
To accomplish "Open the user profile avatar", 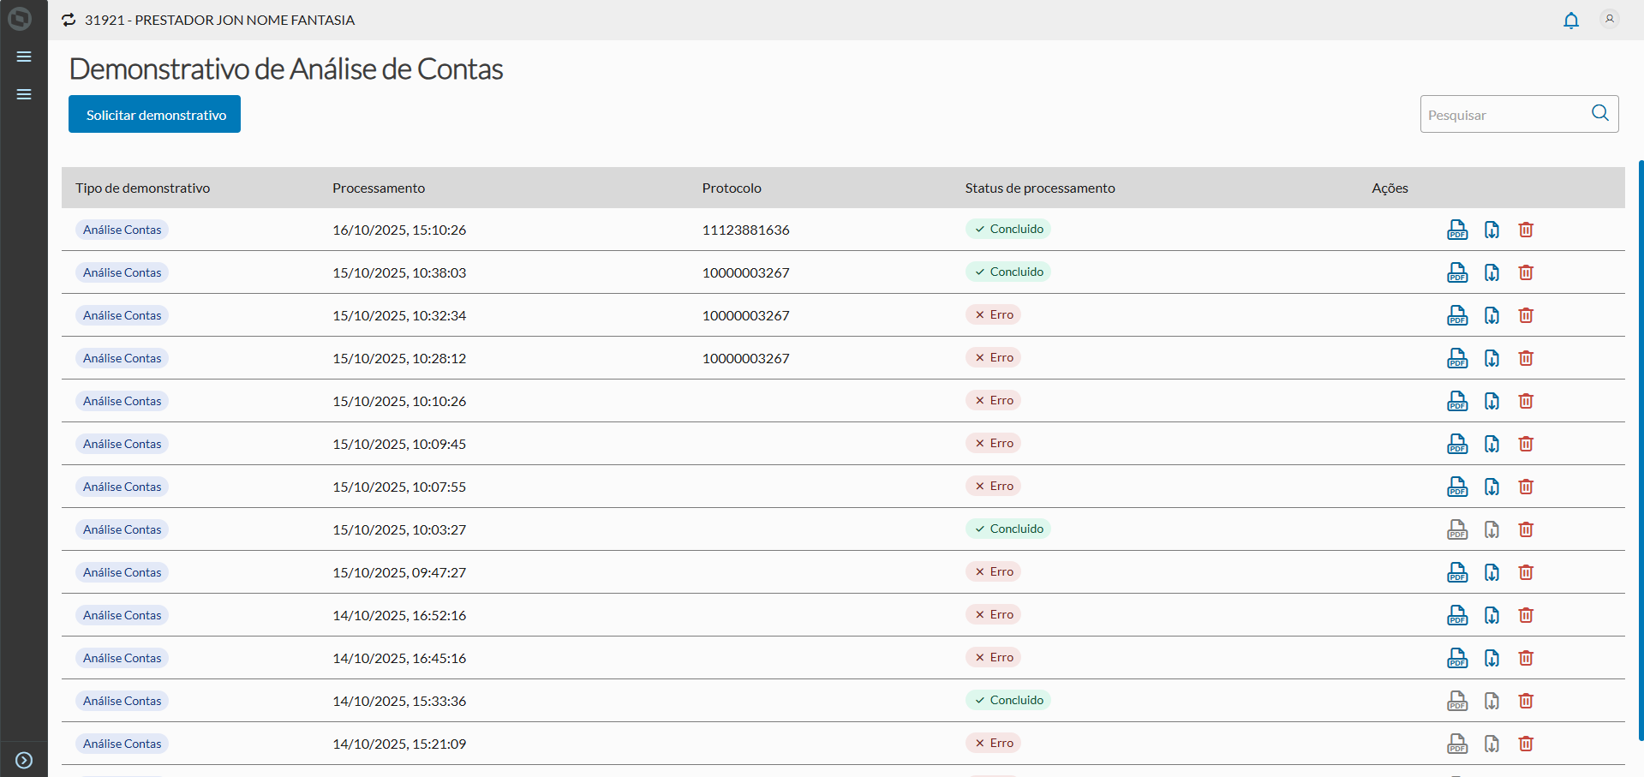I will pyautogui.click(x=1610, y=19).
